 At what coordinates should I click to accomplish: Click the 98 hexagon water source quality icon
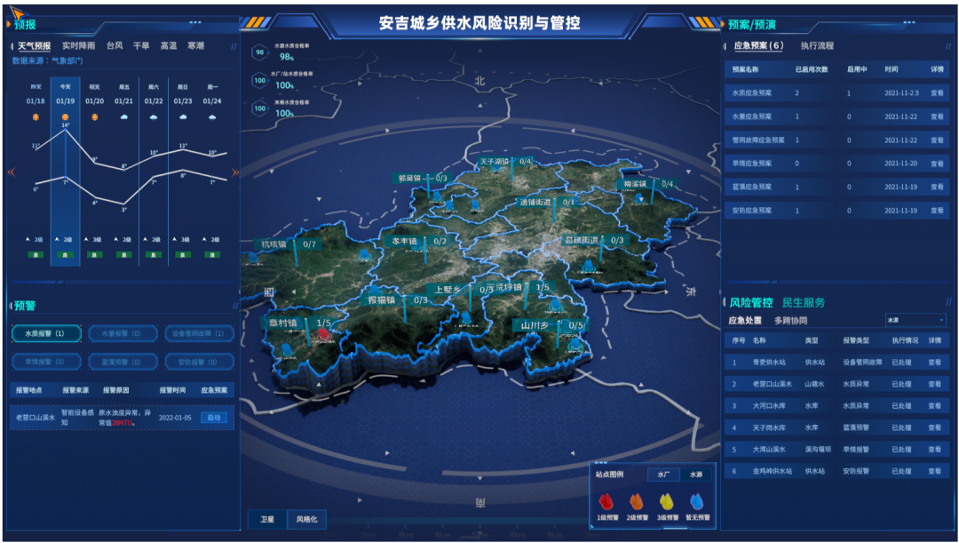point(260,52)
